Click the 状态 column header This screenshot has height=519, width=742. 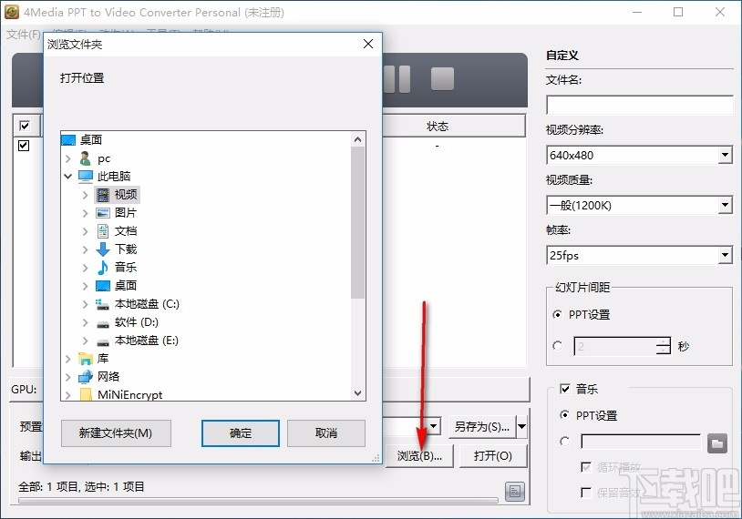point(438,127)
